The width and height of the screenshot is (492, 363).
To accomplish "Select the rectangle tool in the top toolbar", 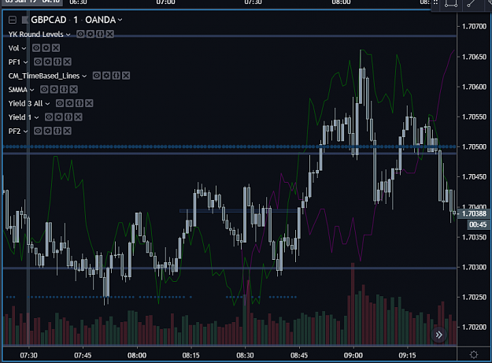I will pos(450,4).
